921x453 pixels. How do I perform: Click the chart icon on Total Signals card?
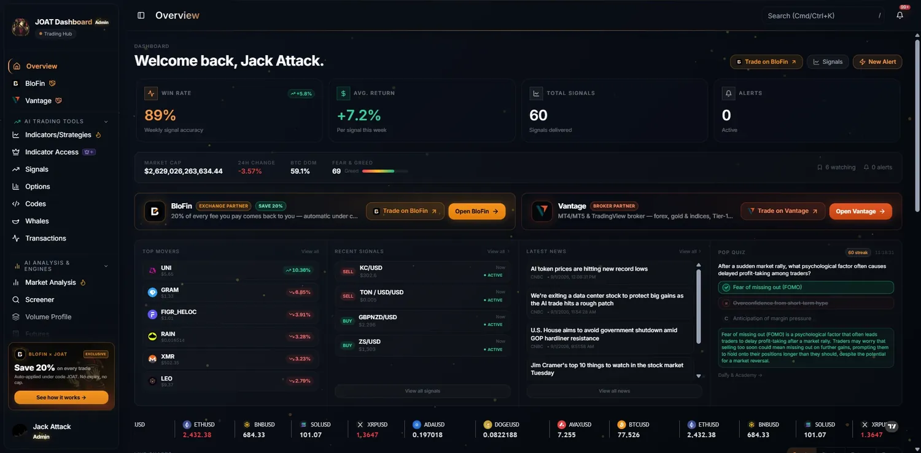point(536,93)
